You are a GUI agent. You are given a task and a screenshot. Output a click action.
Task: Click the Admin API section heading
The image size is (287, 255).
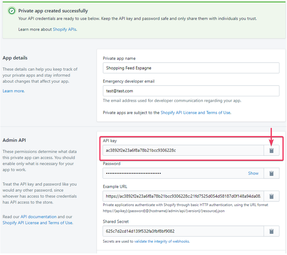(x=14, y=140)
